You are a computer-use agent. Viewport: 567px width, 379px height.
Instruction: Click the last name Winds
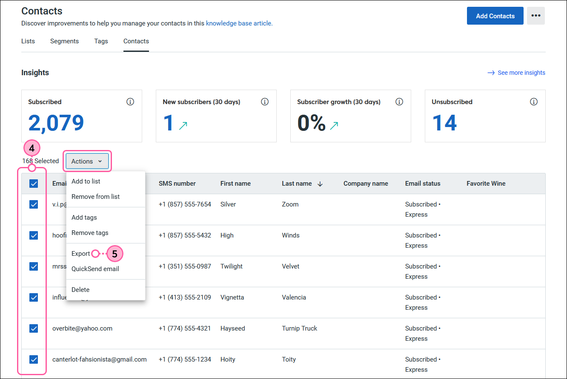291,235
